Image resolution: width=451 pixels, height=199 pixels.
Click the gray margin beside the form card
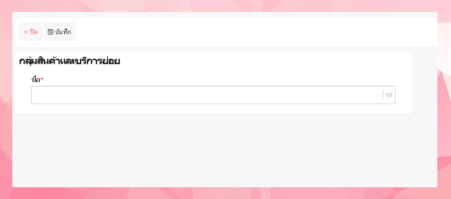tap(424, 83)
